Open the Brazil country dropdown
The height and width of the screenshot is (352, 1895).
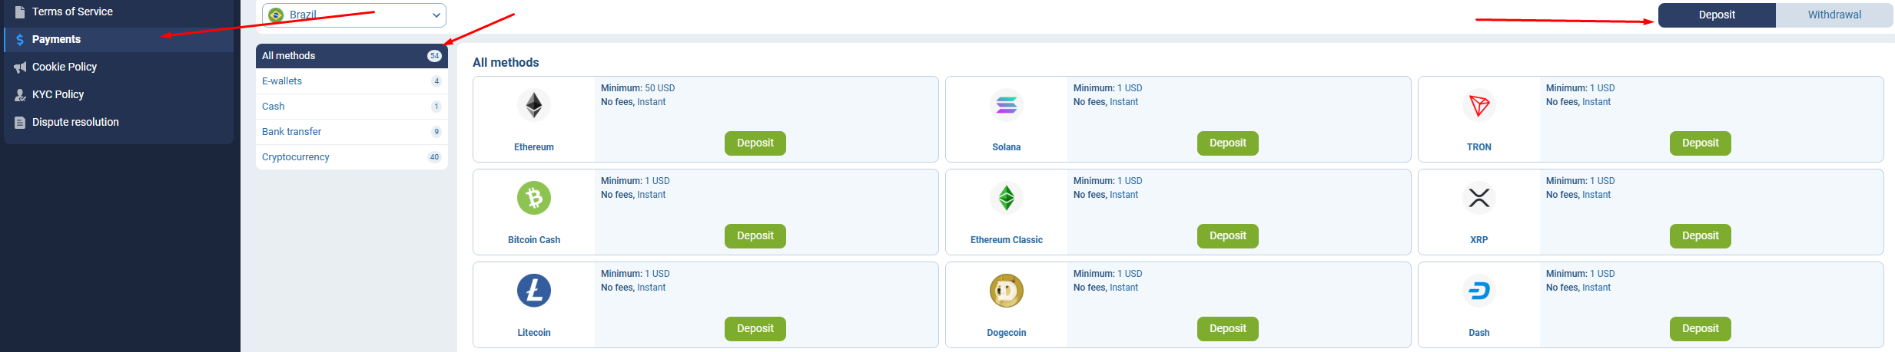pyautogui.click(x=354, y=15)
